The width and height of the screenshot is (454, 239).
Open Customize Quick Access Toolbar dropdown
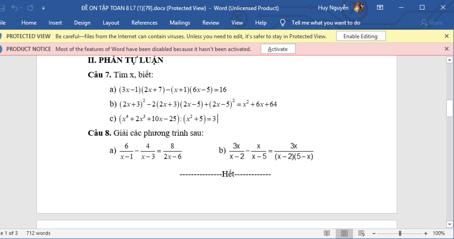43,8
